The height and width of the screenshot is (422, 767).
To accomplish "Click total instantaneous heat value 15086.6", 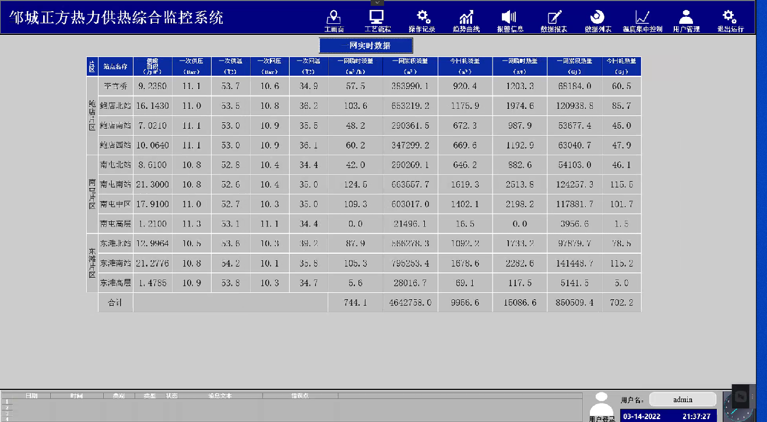I will pyautogui.click(x=520, y=303).
